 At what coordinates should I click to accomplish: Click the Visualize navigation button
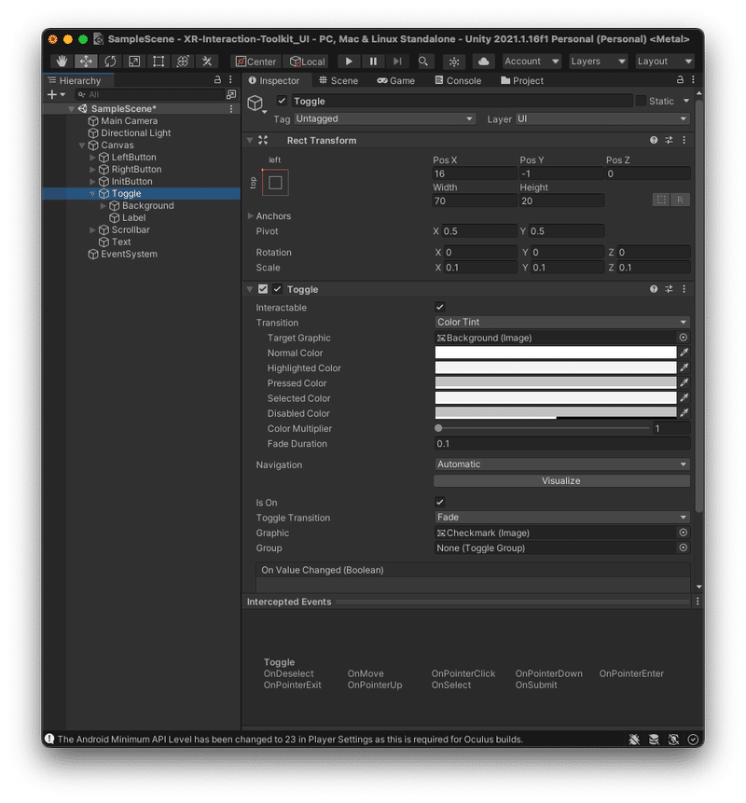(560, 480)
